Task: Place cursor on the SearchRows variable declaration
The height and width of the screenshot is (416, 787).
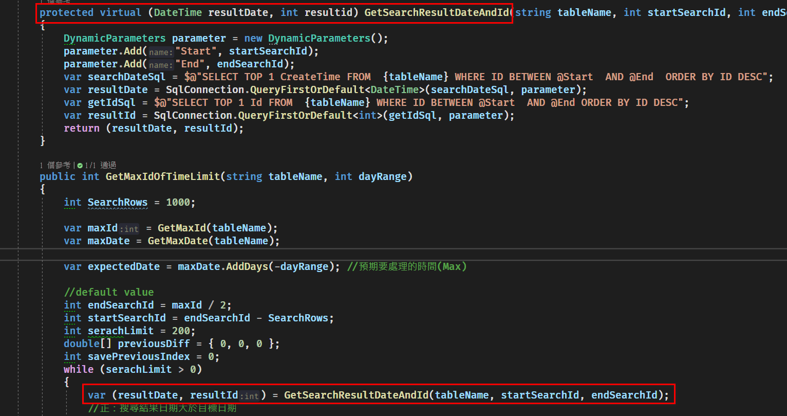Action: 117,203
